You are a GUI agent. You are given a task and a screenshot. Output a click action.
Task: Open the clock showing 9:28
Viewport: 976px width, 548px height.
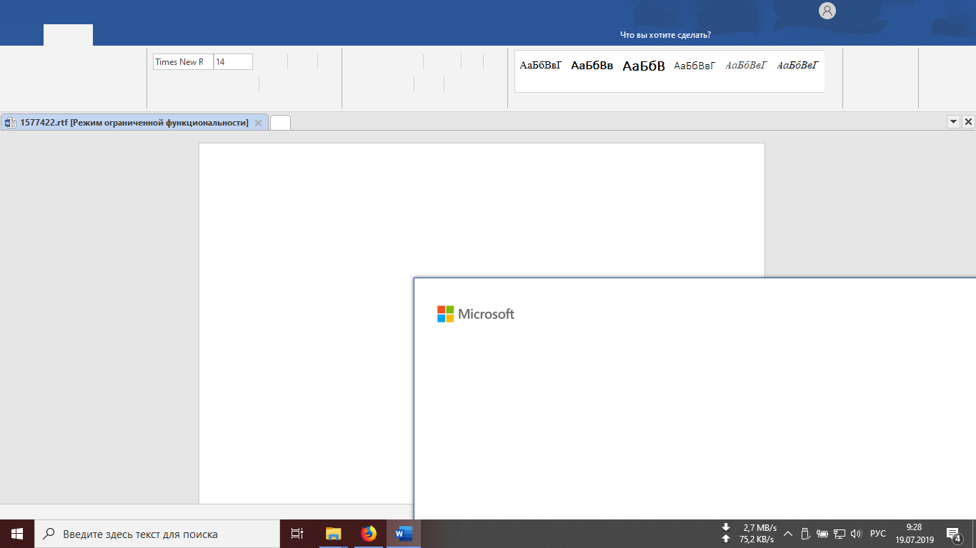pos(915,534)
